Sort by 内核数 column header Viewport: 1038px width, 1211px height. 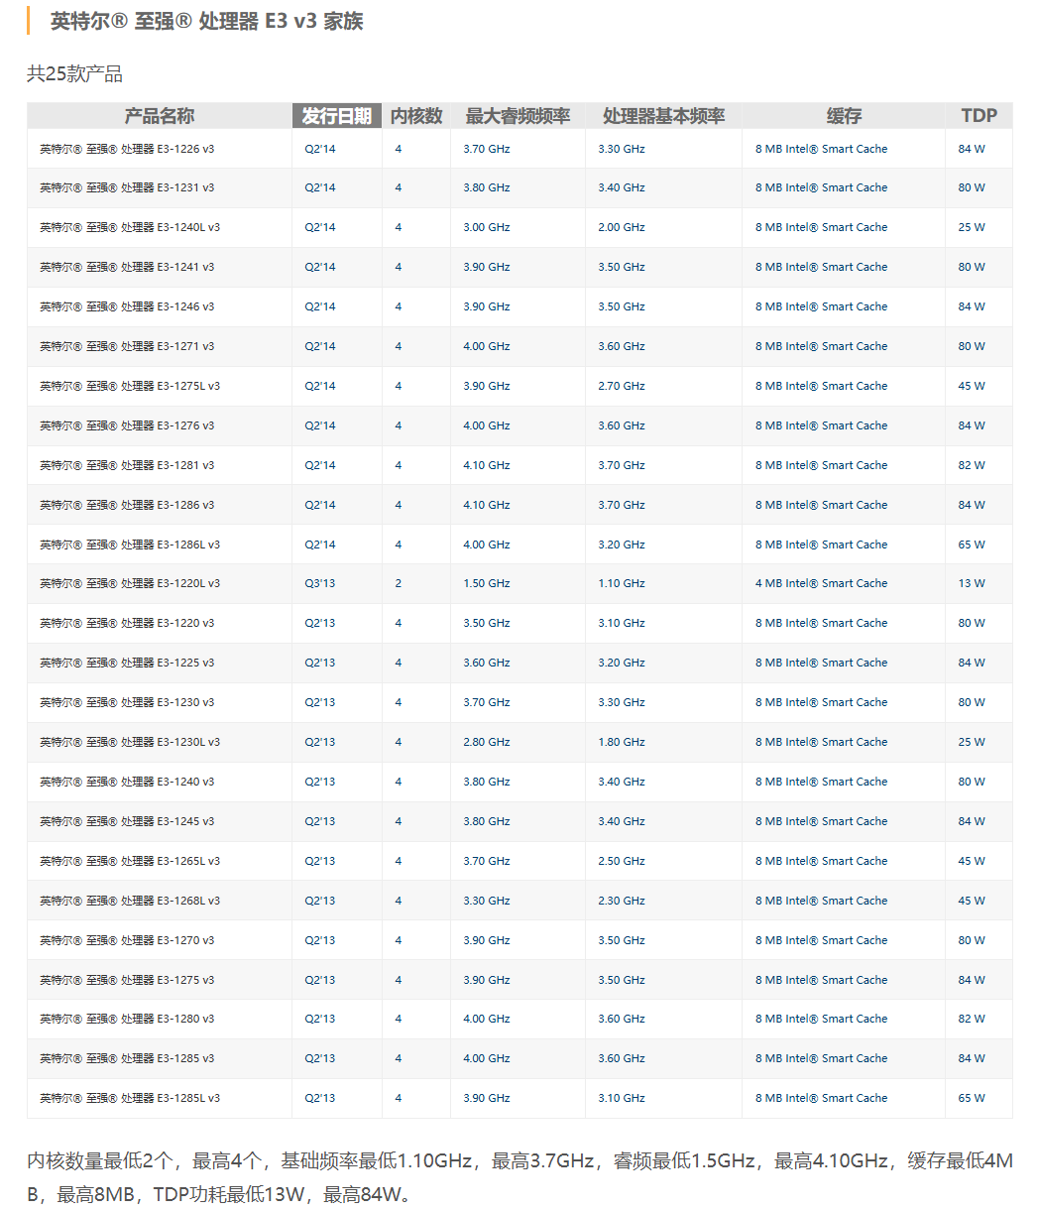pyautogui.click(x=415, y=116)
